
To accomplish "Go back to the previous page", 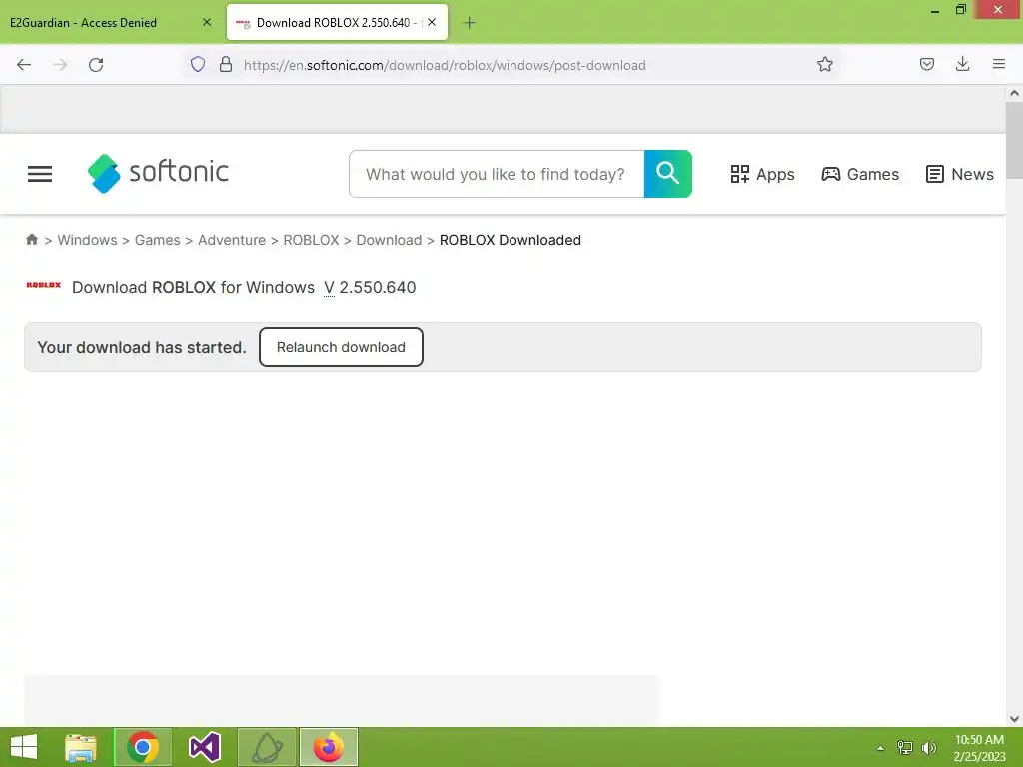I will coord(24,65).
